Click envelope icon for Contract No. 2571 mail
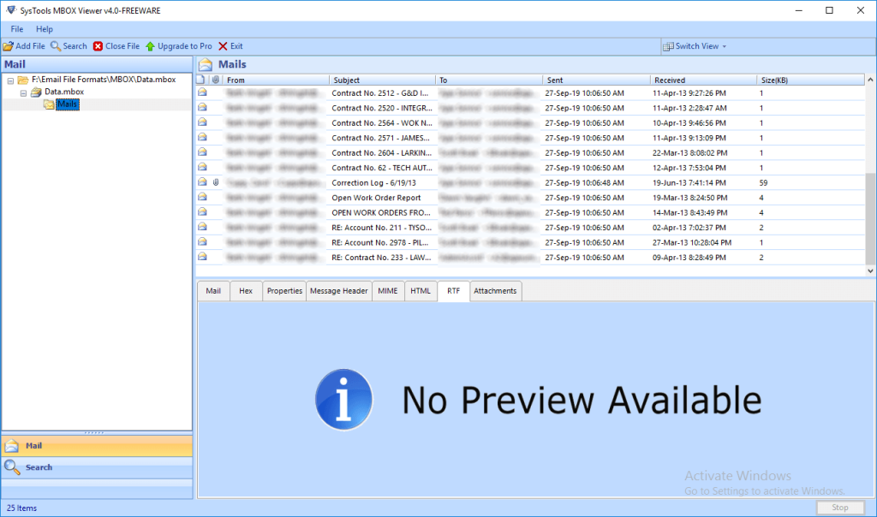Screen dimensions: 877x517 point(202,138)
